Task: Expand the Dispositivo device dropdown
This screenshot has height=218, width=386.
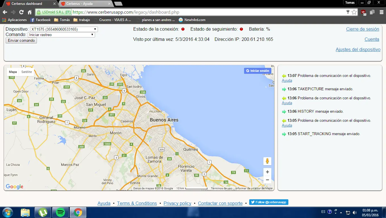Action: (x=64, y=29)
